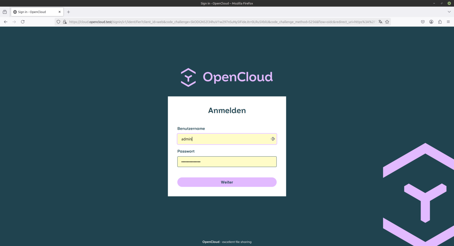The image size is (454, 246).
Task: Save the page to Pocket
Action: click(x=423, y=22)
